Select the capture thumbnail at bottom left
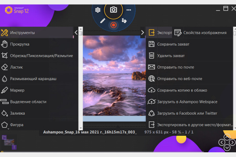Screen dimensions: 236x157 coord(9,142)
